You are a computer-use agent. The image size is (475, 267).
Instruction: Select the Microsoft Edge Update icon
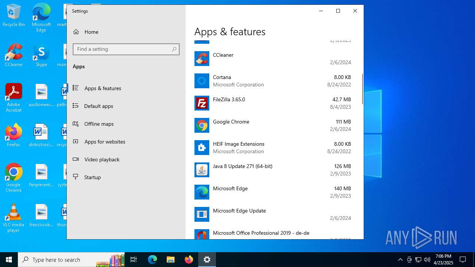202,214
